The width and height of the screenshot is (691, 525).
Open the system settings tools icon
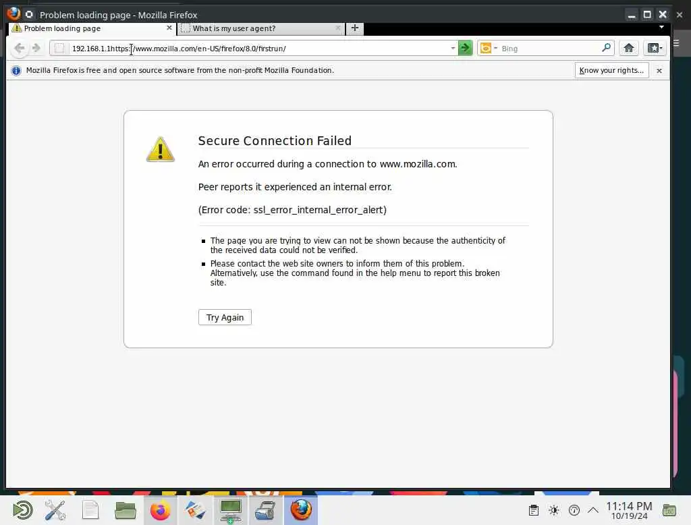click(55, 510)
